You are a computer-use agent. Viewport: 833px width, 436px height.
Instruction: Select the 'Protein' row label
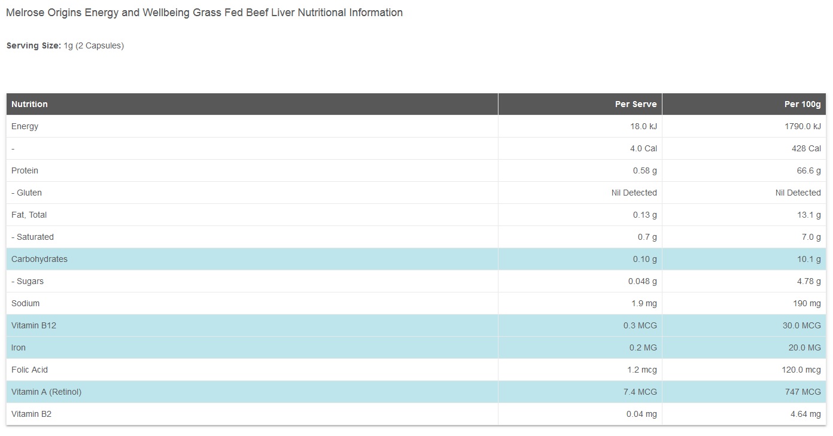tap(25, 170)
